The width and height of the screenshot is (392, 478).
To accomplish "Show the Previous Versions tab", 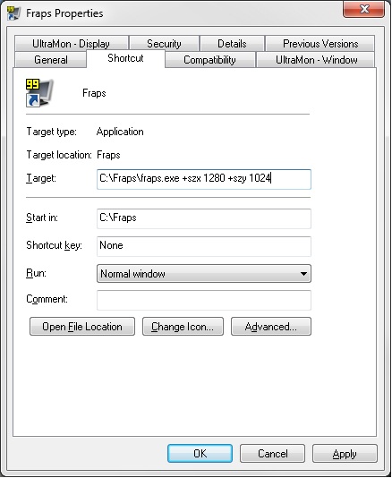I will (320, 44).
